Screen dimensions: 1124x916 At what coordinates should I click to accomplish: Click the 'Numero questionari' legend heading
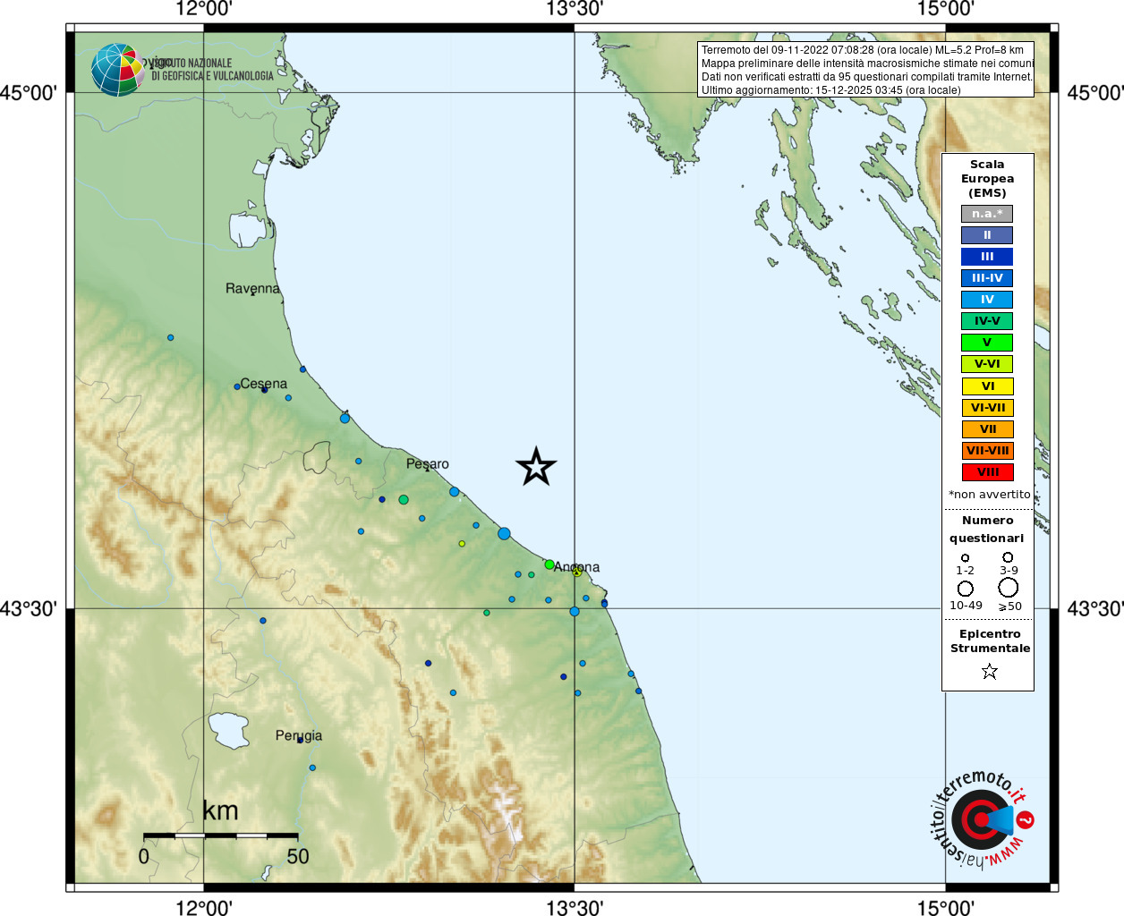click(x=988, y=530)
